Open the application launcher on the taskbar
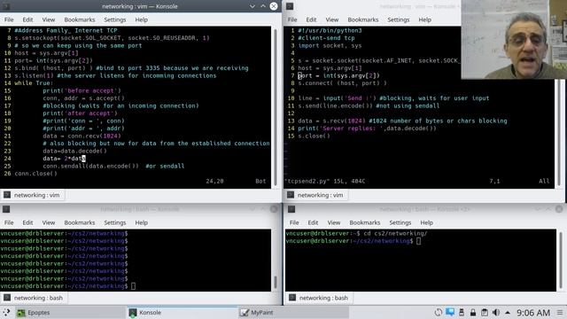This screenshot has height=319, width=567. click(6, 313)
